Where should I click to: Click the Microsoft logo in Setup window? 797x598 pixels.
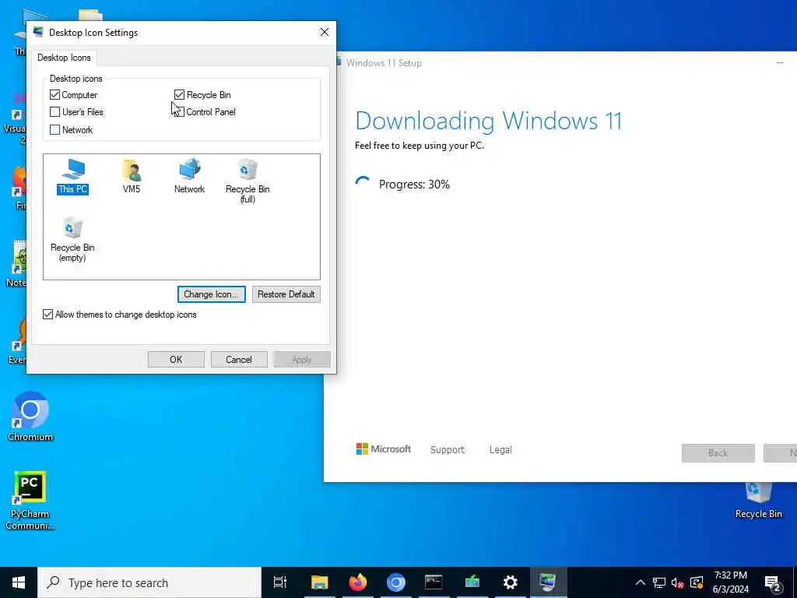tap(383, 449)
